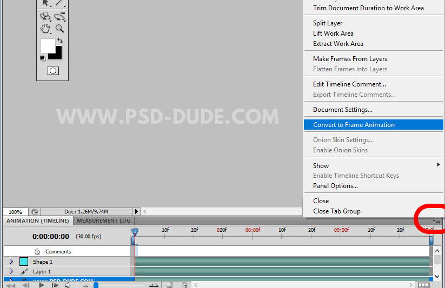The height and width of the screenshot is (288, 445).
Task: Toggle Quick Mask mode
Action: (53, 71)
